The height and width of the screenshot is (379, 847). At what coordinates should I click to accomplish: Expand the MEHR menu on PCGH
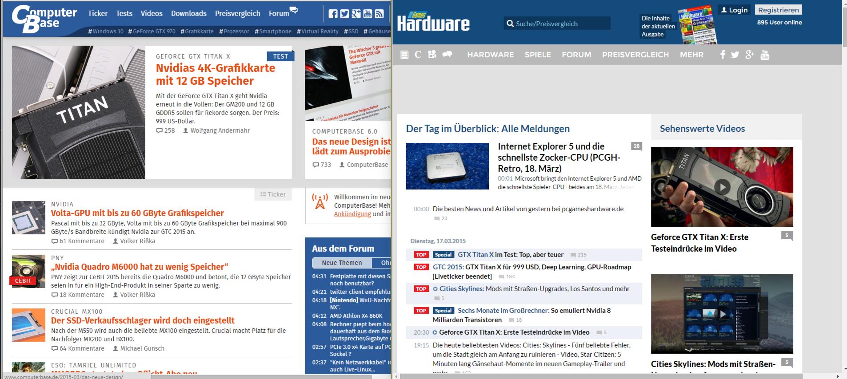coord(691,55)
